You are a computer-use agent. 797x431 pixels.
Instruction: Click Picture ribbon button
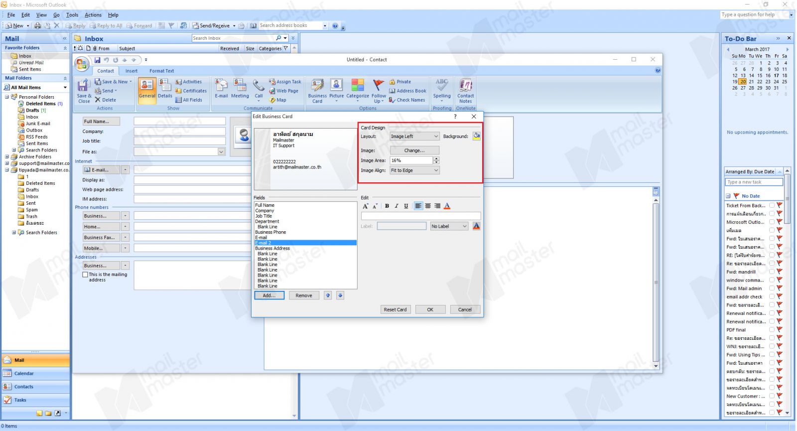tap(336, 91)
